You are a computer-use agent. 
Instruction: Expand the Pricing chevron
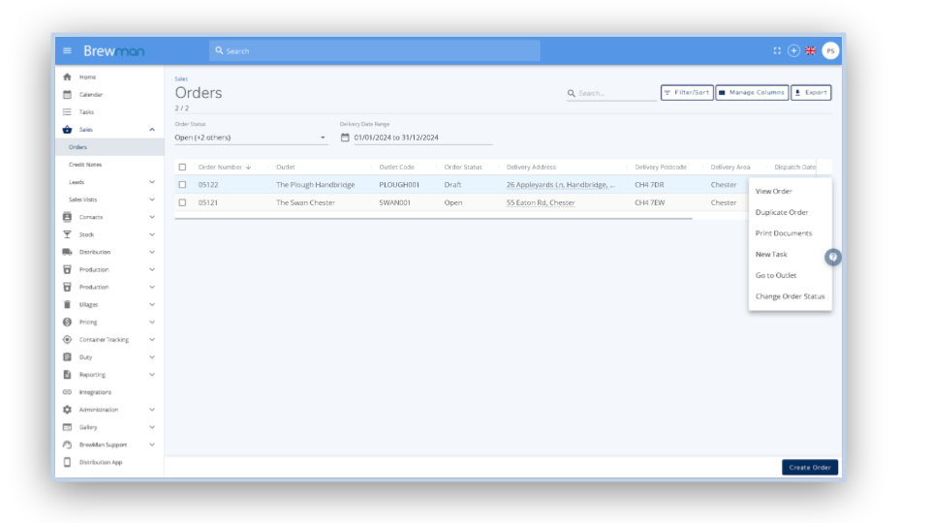152,322
